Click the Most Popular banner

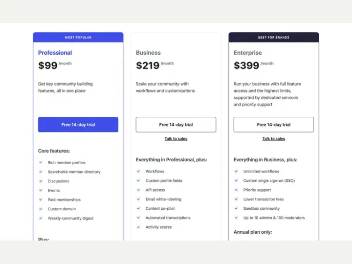(78, 37)
